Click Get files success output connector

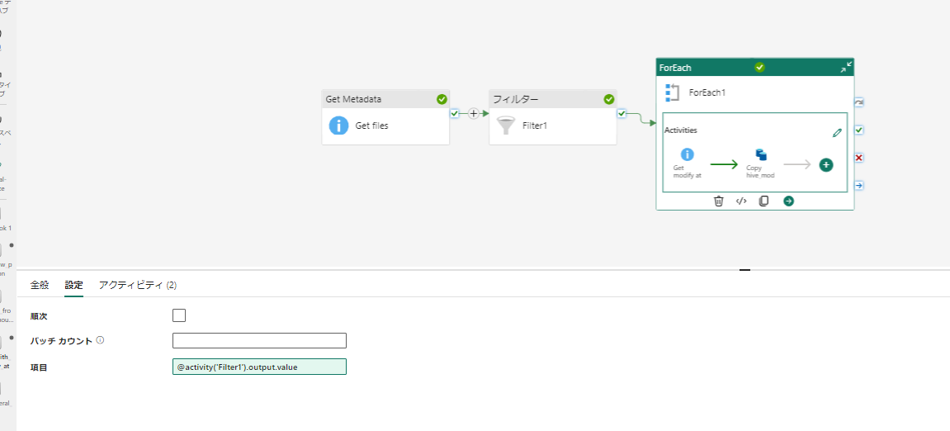(455, 113)
